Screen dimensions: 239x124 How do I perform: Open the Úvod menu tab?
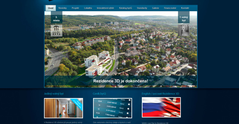[50, 8]
